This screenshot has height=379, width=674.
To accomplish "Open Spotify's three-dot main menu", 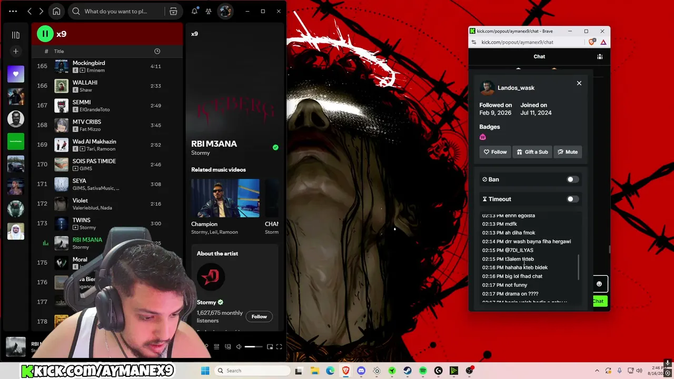I will coord(13,11).
